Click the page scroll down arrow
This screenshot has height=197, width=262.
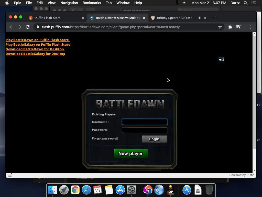click(254, 171)
